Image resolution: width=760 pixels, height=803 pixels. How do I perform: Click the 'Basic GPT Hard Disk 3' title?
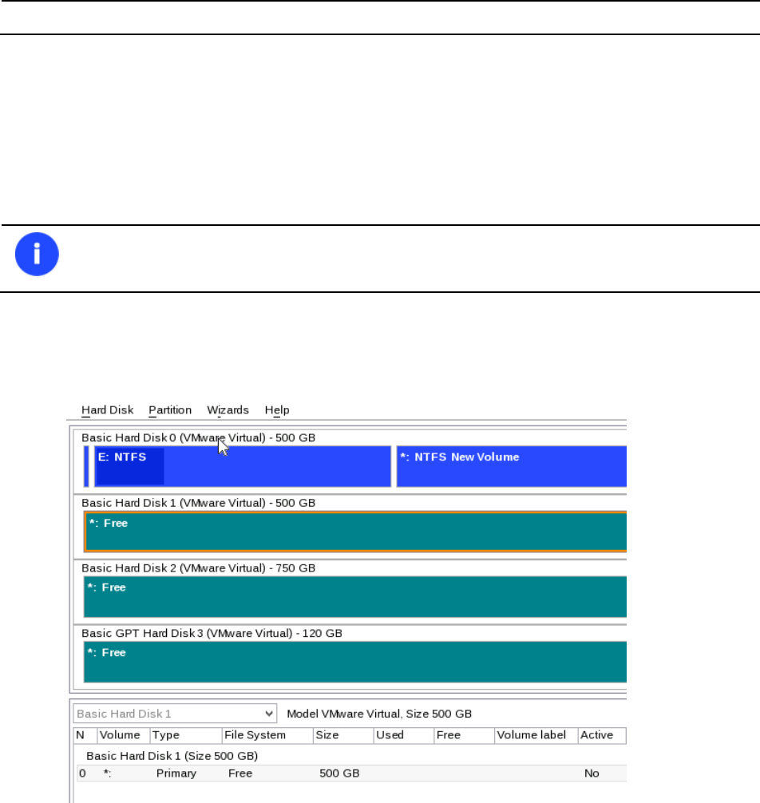pos(212,634)
